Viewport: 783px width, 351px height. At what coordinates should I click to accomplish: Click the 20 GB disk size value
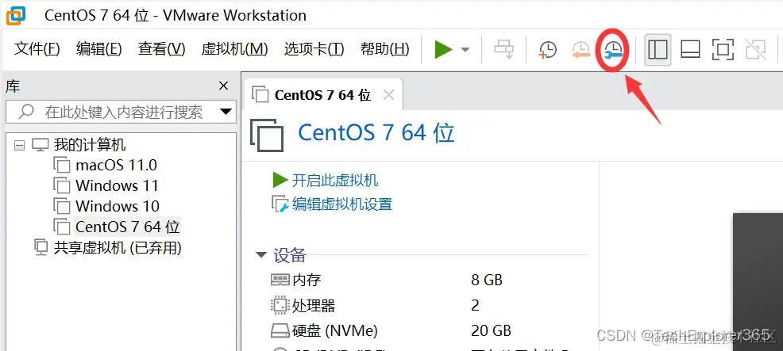coord(491,330)
